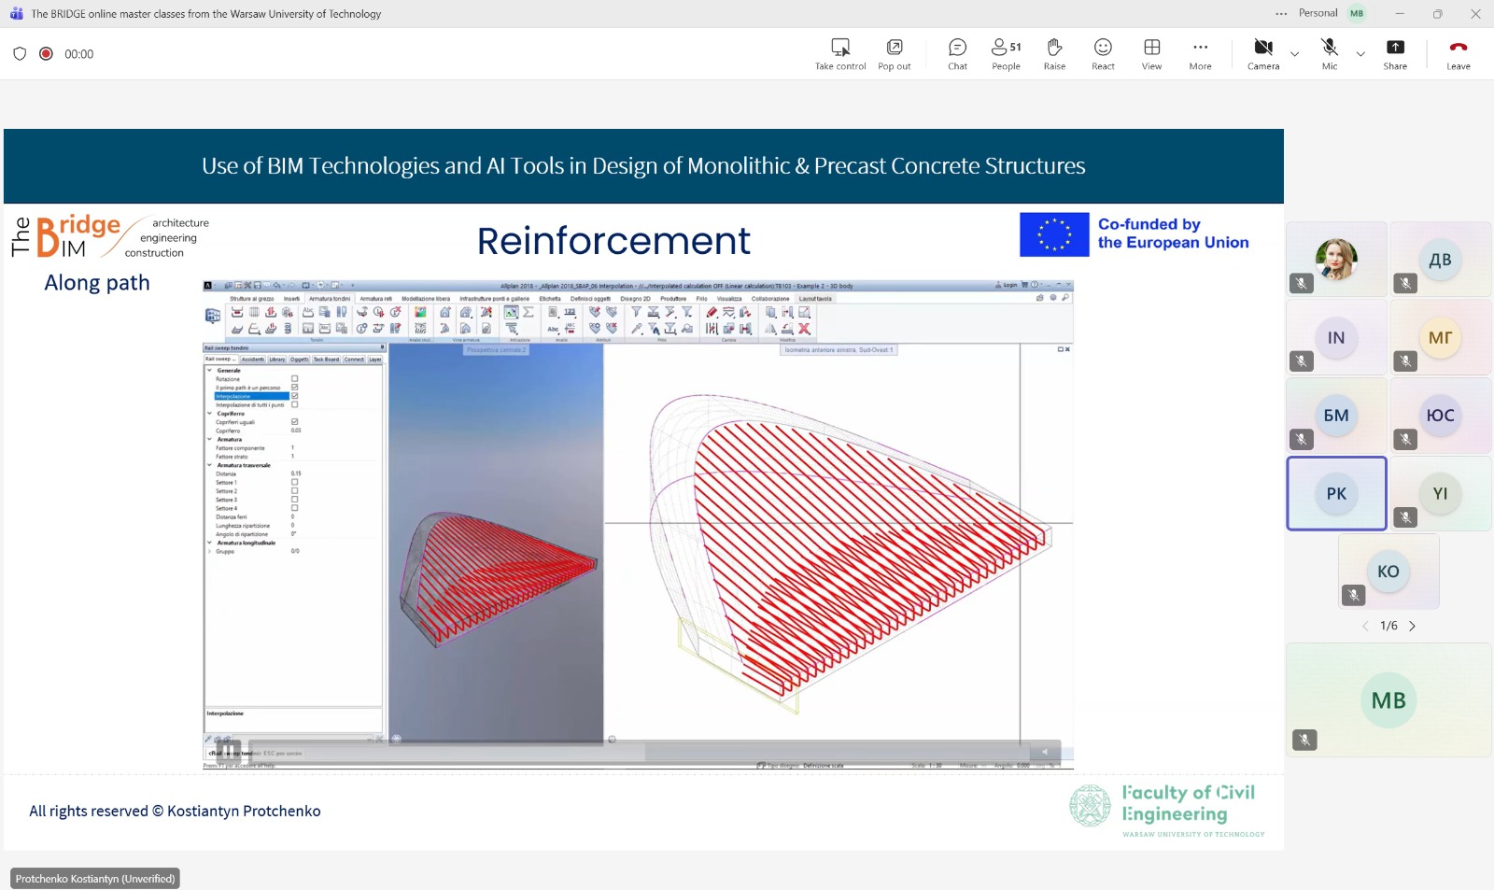Click the shield privacy icon
Screen dimensions: 1494x890
20,54
